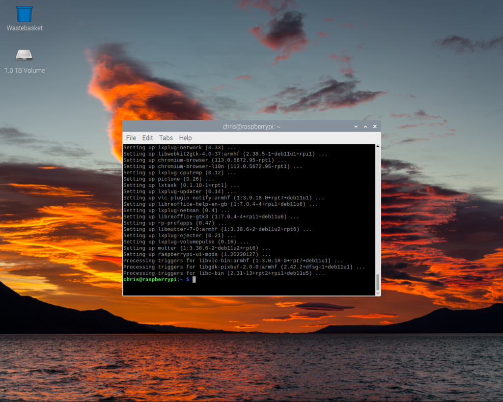Image resolution: width=503 pixels, height=402 pixels.
Task: Click the 'Setting up rp-prefapps (0.47)' line
Action: coord(175,223)
